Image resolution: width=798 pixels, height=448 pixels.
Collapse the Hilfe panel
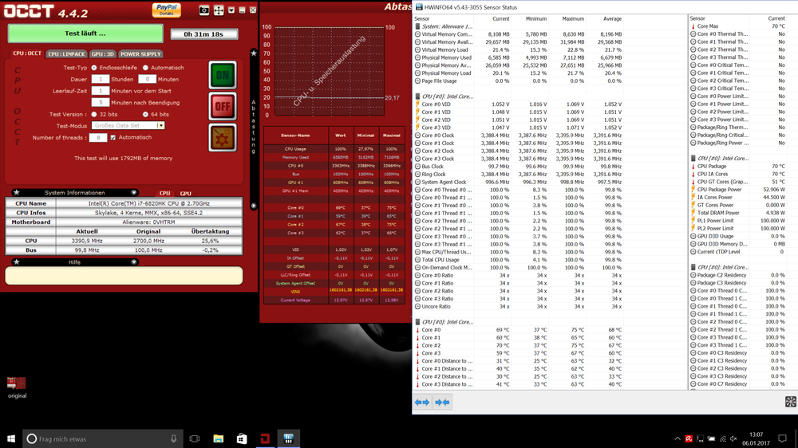pos(134,261)
